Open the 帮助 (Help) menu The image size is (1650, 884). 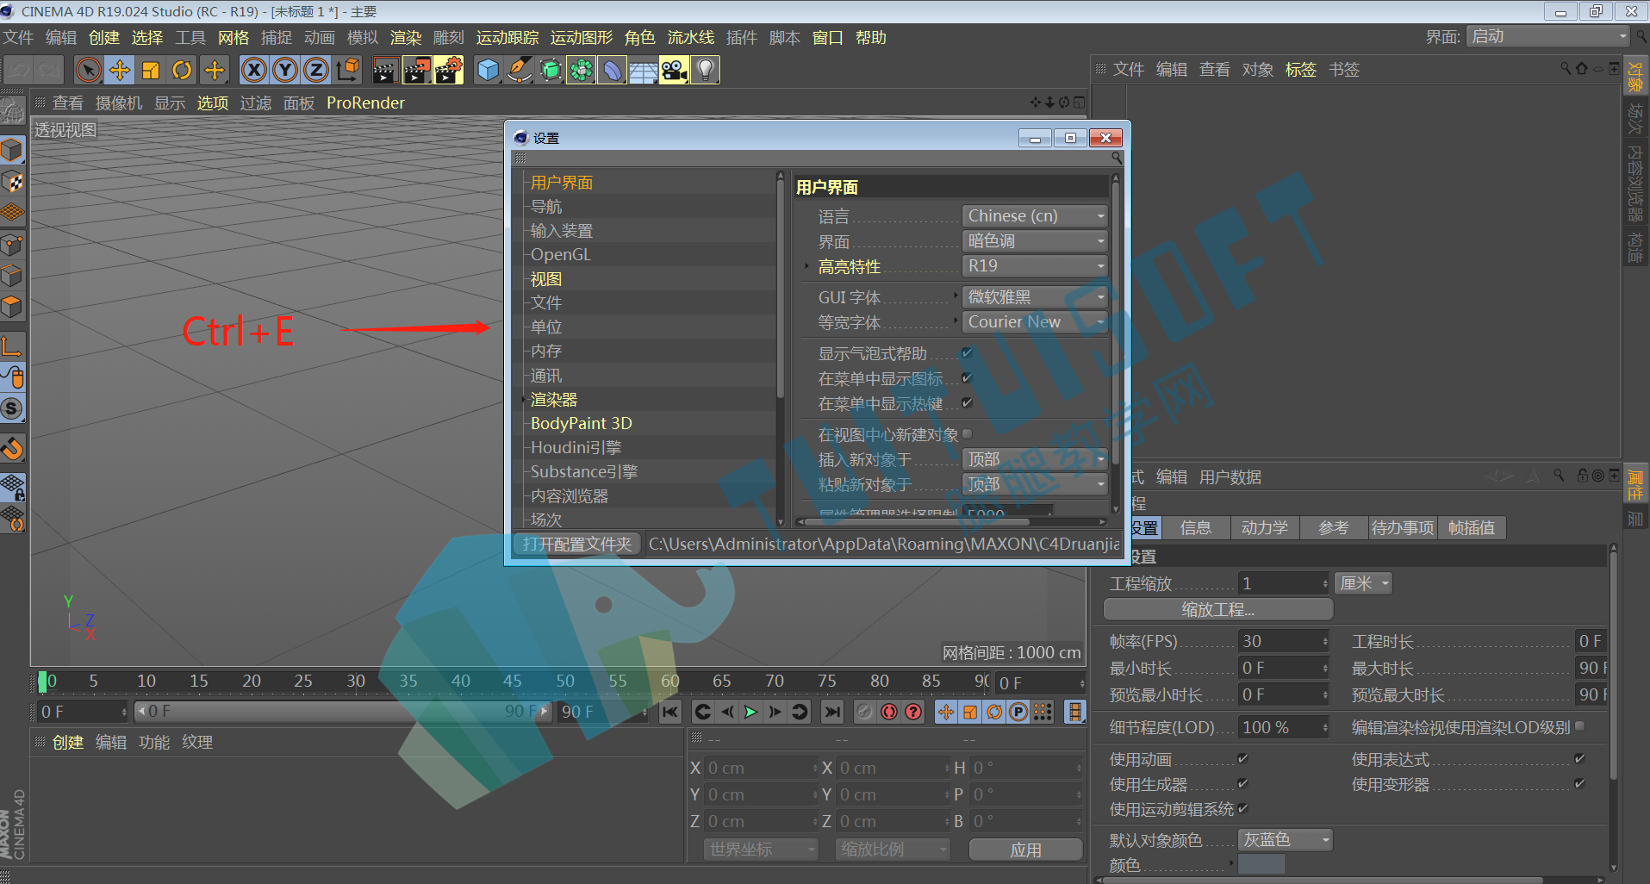pos(871,38)
